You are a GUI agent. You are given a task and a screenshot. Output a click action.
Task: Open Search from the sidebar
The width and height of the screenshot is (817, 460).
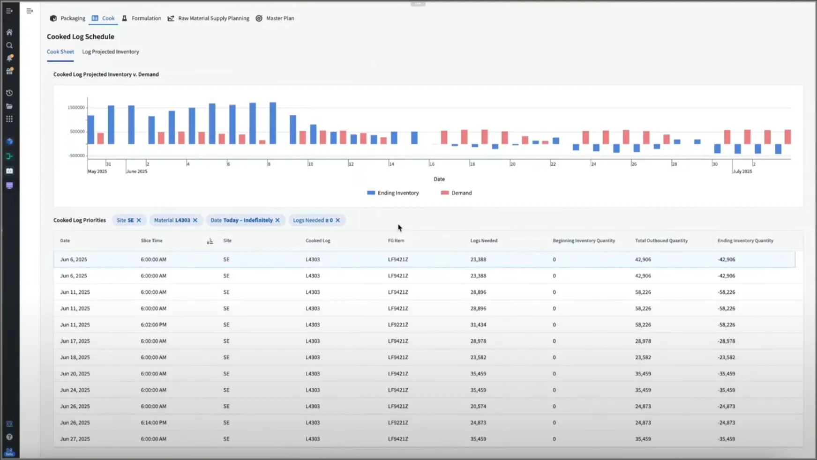pyautogui.click(x=9, y=45)
